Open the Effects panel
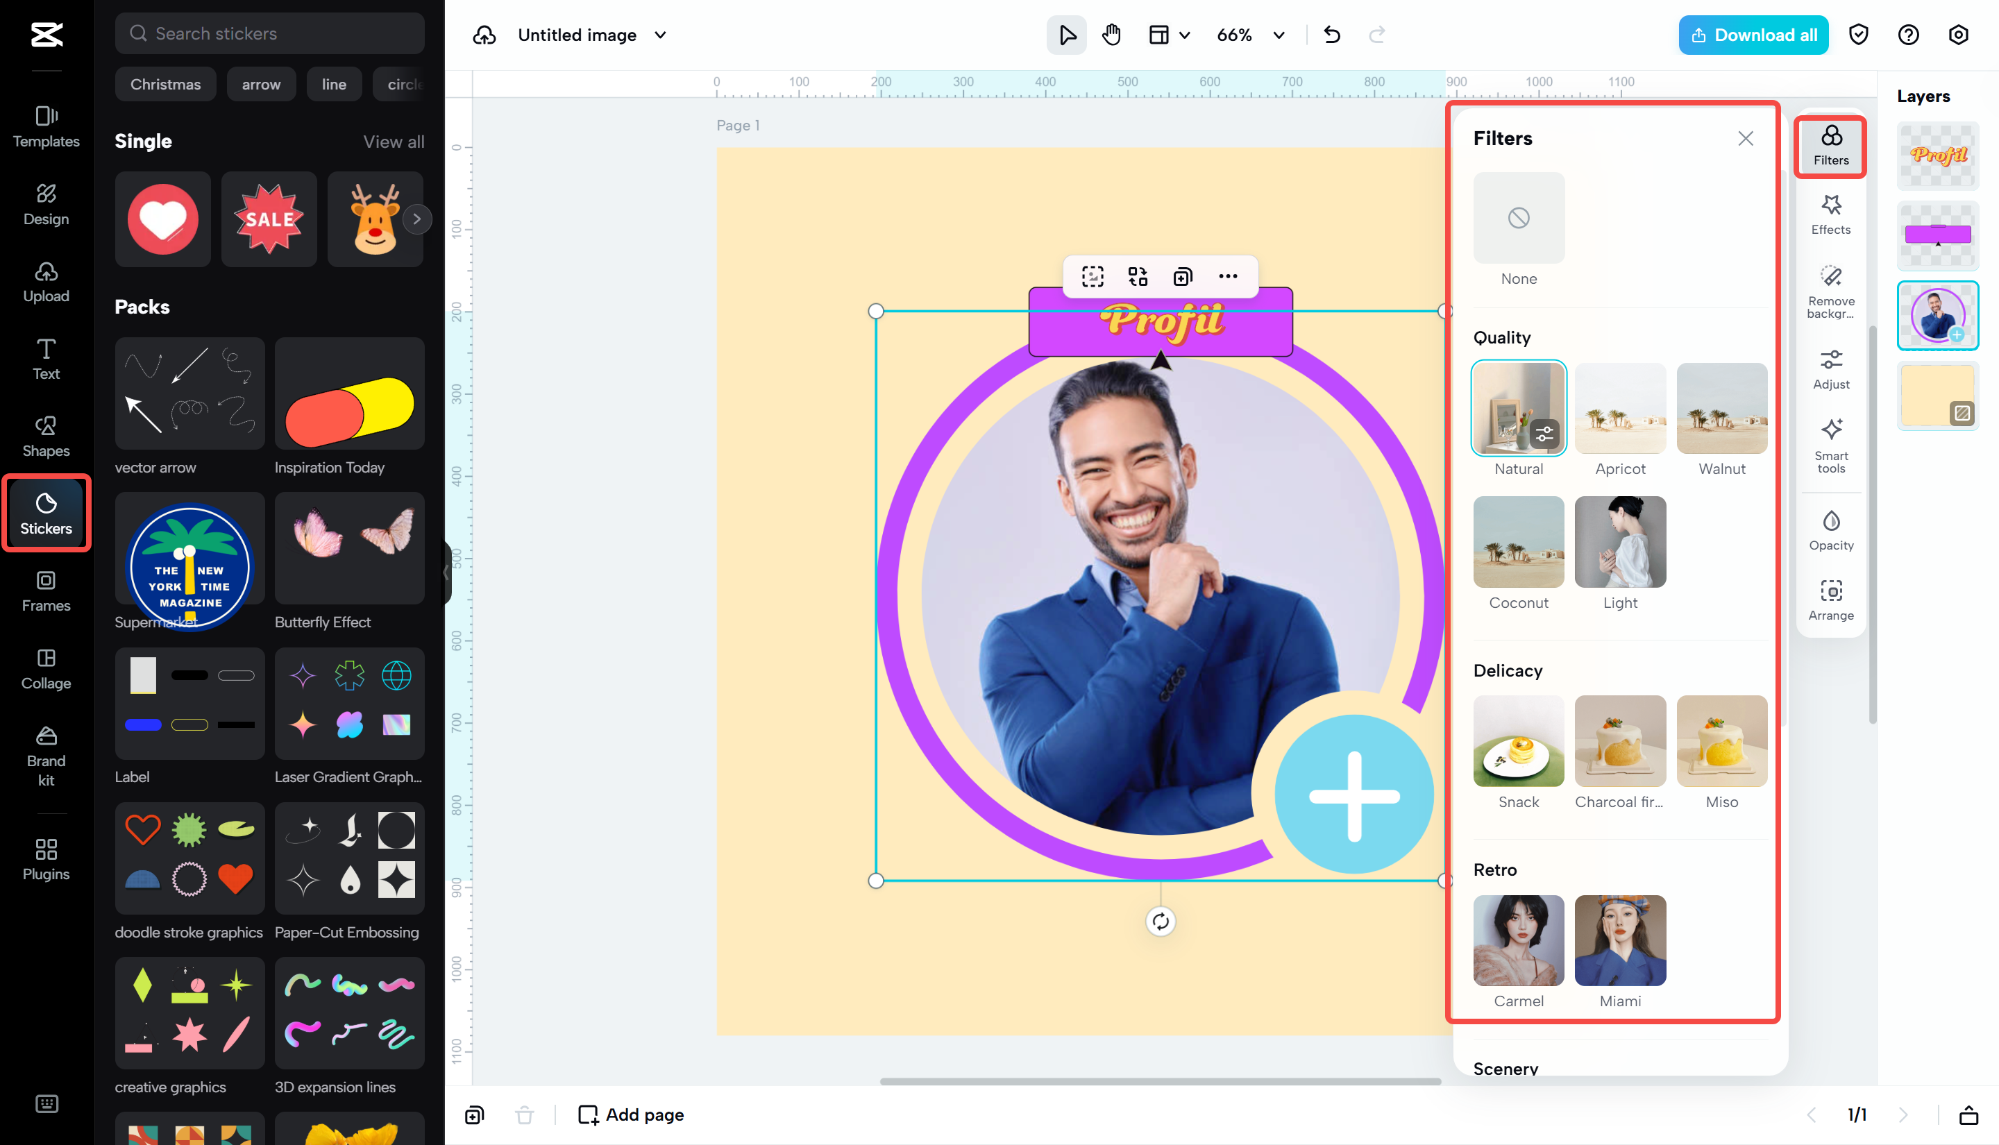1999x1145 pixels. [x=1831, y=214]
